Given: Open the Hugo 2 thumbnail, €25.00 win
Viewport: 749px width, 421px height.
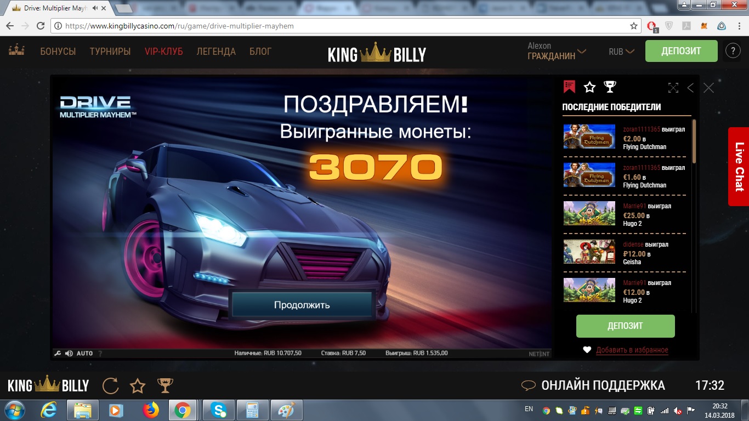Looking at the screenshot, I should pos(589,213).
